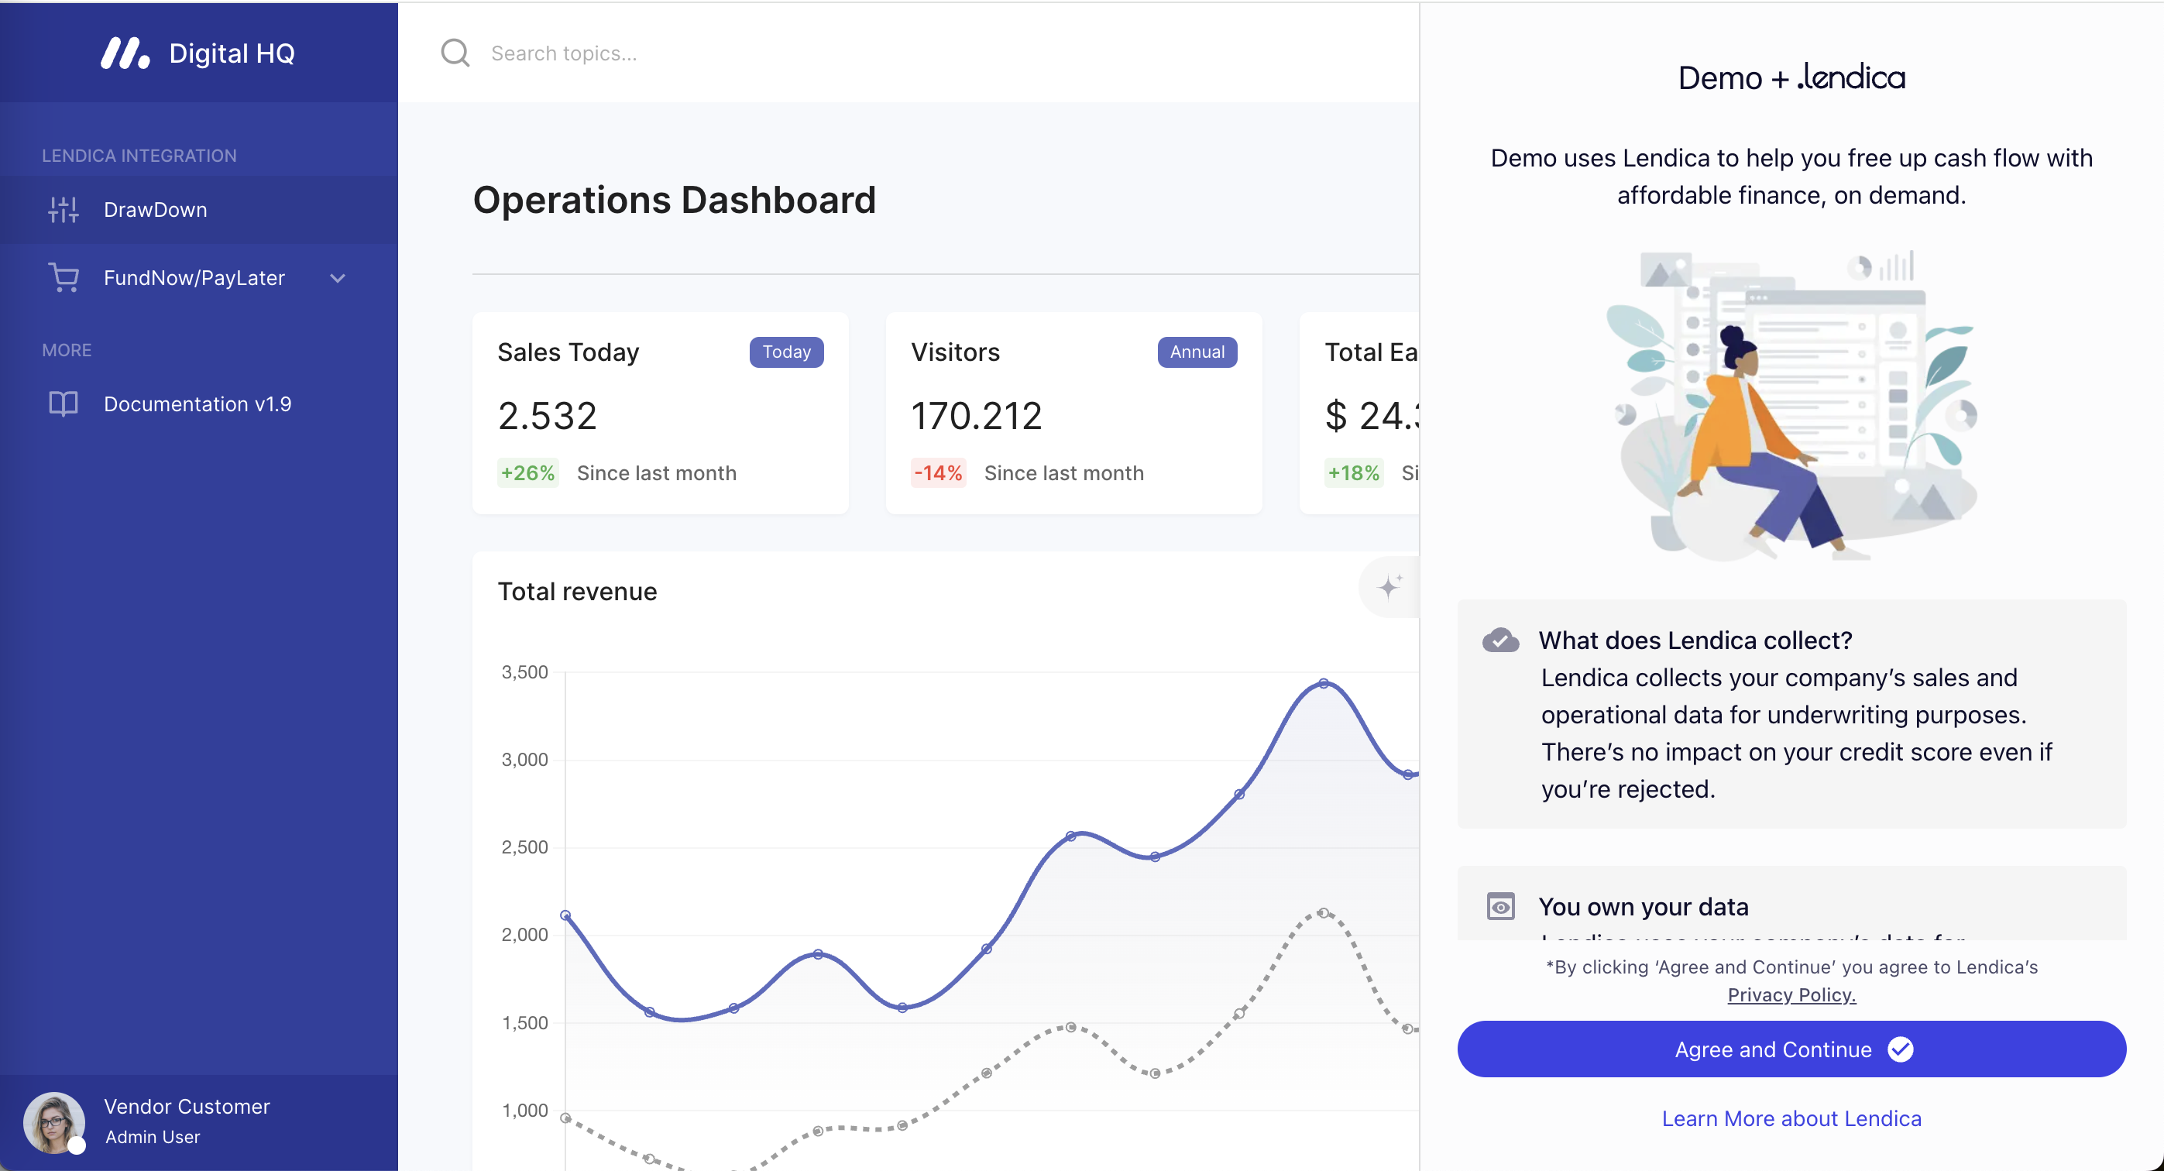Click the sparkle icon on Total revenue
This screenshot has height=1171, width=2164.
point(1389,586)
